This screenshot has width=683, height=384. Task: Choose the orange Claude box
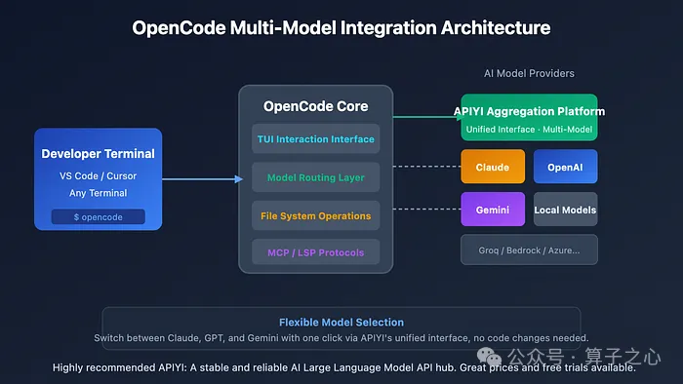coord(493,167)
